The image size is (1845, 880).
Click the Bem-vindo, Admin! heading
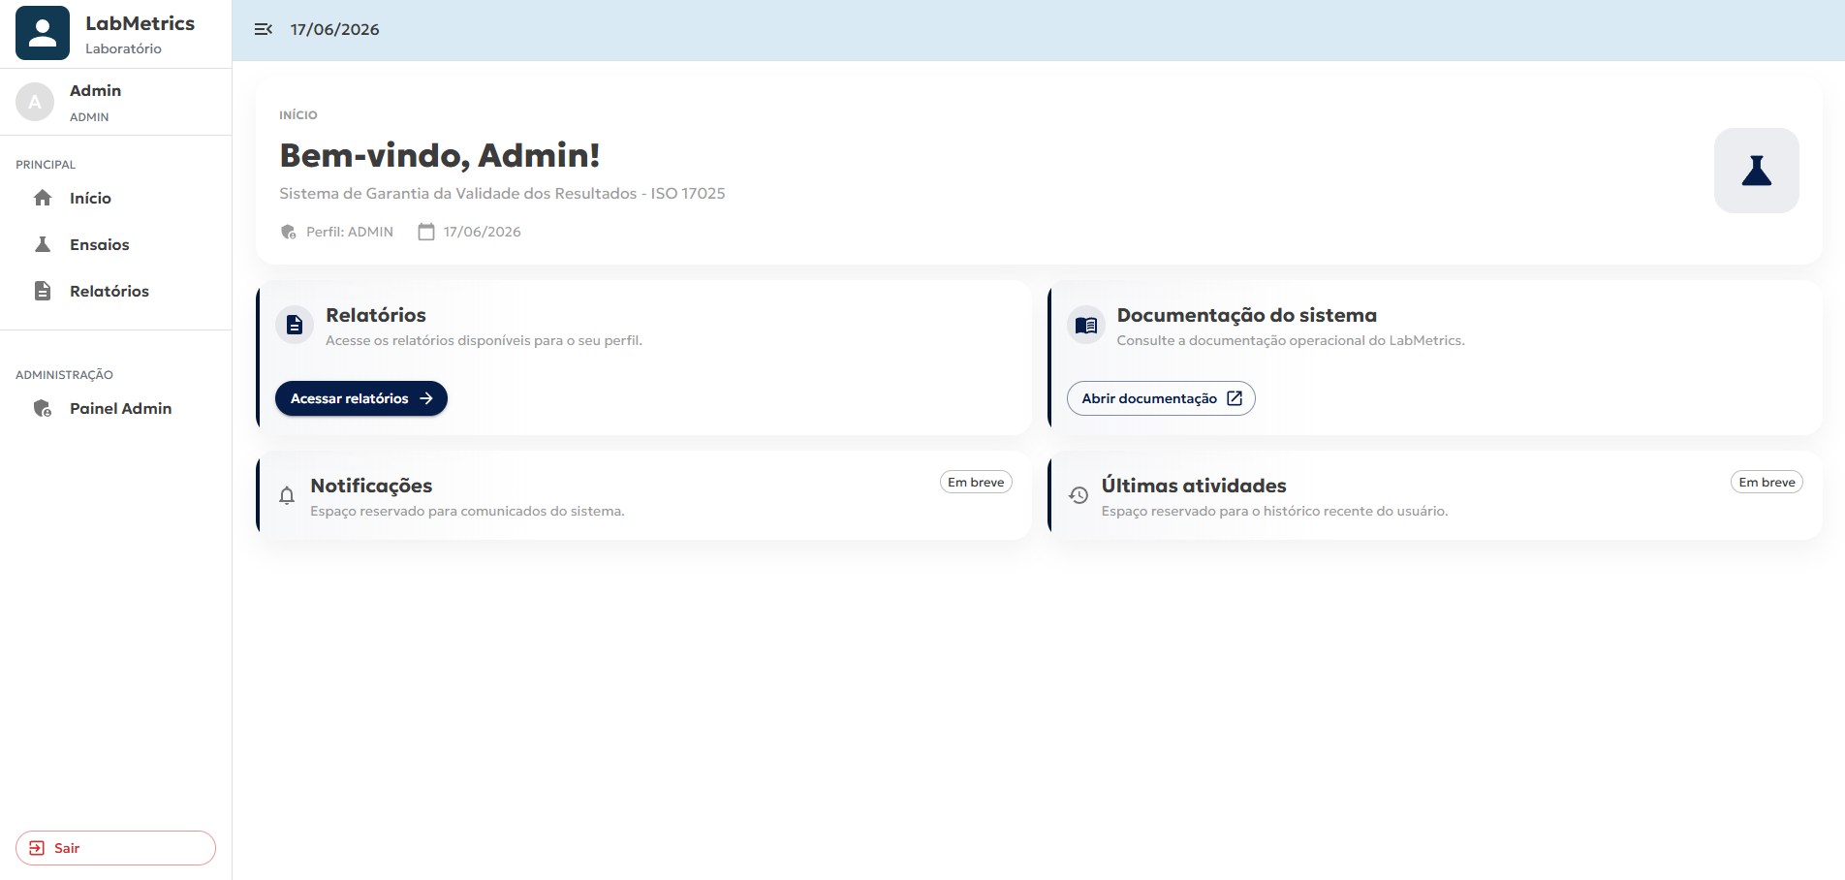(440, 155)
